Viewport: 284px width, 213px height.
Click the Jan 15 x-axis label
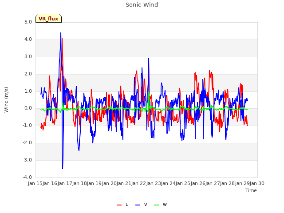[x=35, y=183]
